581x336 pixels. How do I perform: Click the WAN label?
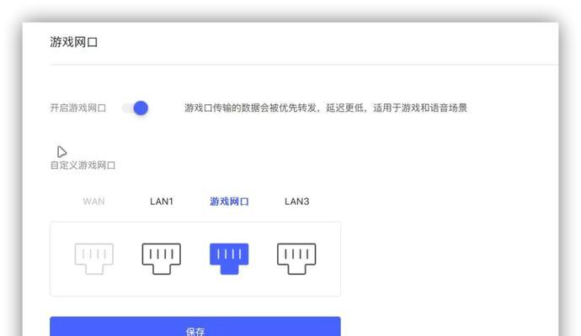(x=93, y=202)
